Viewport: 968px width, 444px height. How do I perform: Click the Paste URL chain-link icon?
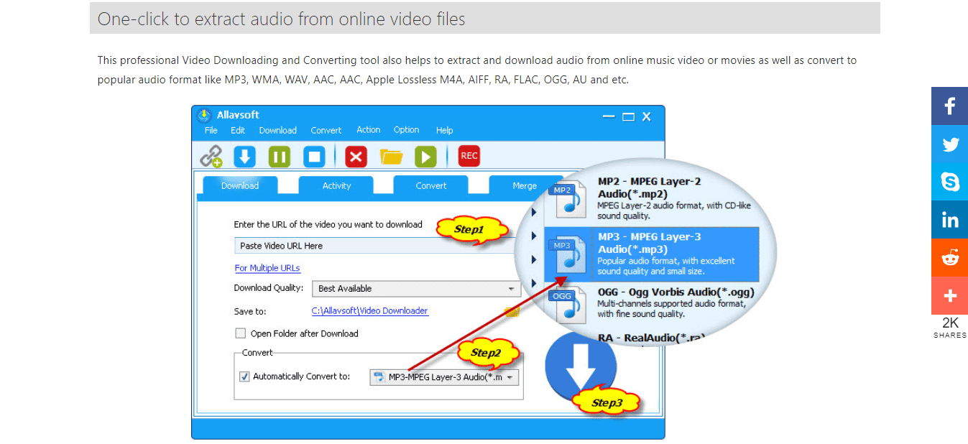pos(211,156)
